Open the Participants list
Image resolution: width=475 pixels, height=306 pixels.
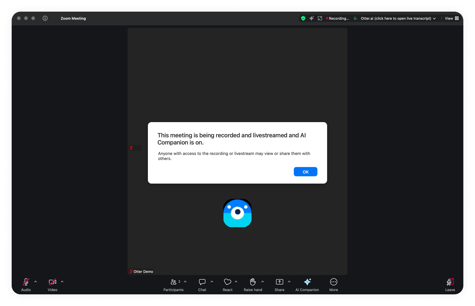(x=173, y=285)
